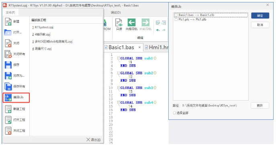276x146 pixels.
Task: Click the 编辑 ribbon group label
Action: point(140,38)
